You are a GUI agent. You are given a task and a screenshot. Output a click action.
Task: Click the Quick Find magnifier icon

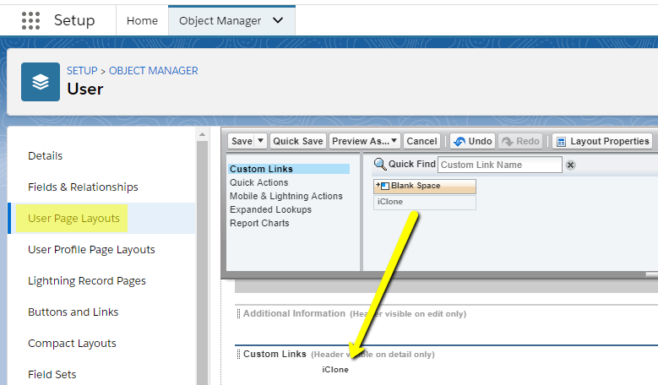point(380,164)
